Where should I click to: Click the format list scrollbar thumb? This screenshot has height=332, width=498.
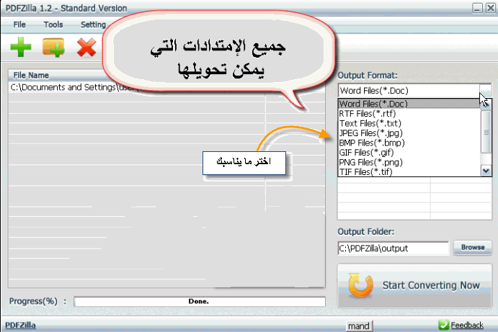[486, 132]
